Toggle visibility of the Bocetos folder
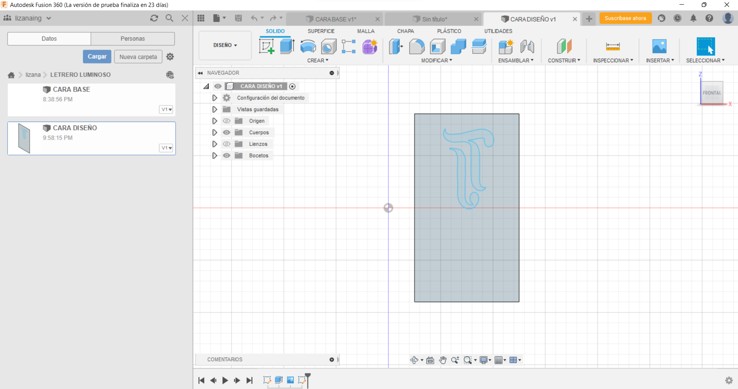The width and height of the screenshot is (738, 389). pyautogui.click(x=226, y=155)
